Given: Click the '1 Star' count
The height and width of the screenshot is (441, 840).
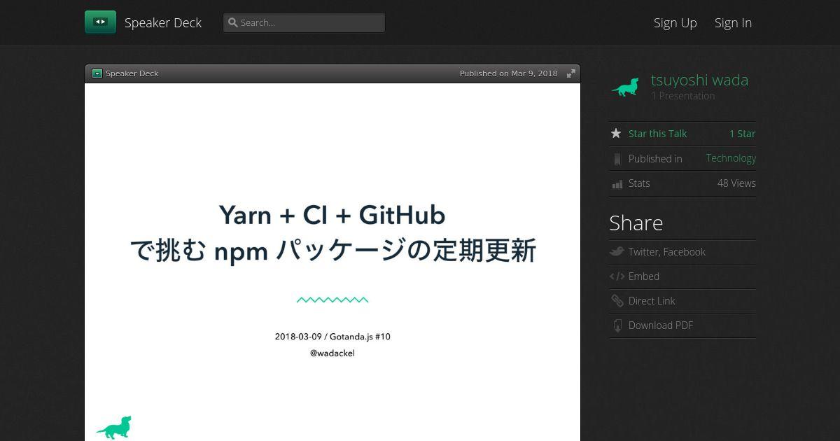Looking at the screenshot, I should [x=743, y=134].
